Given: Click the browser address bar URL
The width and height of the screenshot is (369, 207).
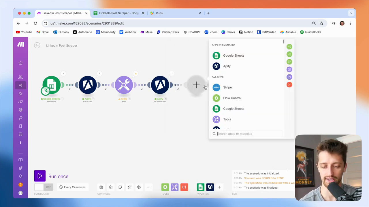Looking at the screenshot, I should pos(87,23).
